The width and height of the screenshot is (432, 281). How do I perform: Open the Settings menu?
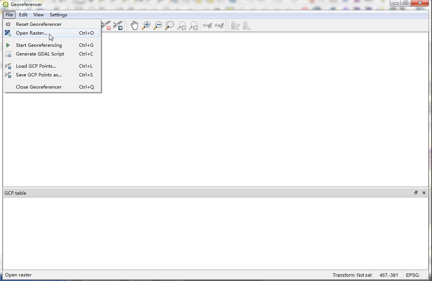click(59, 14)
